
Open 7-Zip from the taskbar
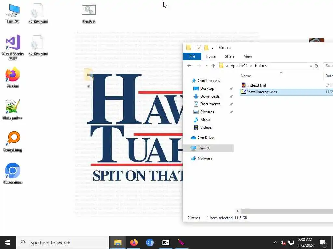click(x=166, y=243)
